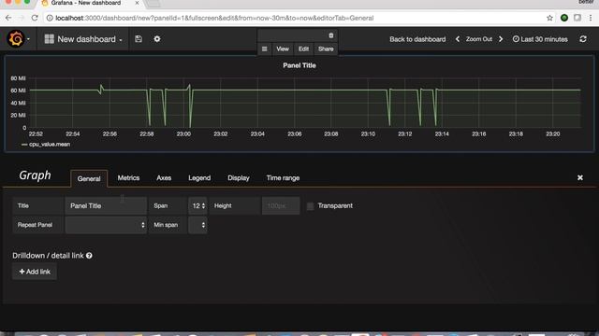Click the Height input field
The width and height of the screenshot is (599, 336).
pyautogui.click(x=281, y=205)
